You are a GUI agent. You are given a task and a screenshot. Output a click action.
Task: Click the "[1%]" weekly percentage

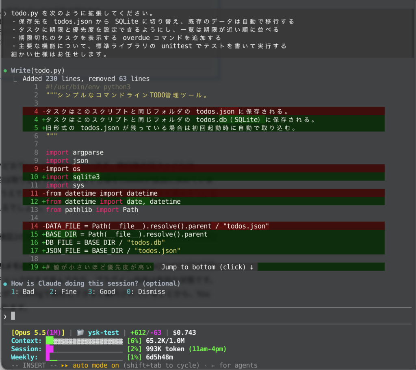(134, 357)
